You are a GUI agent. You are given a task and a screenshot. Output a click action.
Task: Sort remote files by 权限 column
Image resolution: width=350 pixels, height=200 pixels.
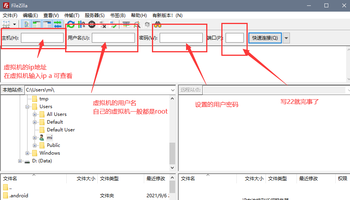click(x=342, y=179)
